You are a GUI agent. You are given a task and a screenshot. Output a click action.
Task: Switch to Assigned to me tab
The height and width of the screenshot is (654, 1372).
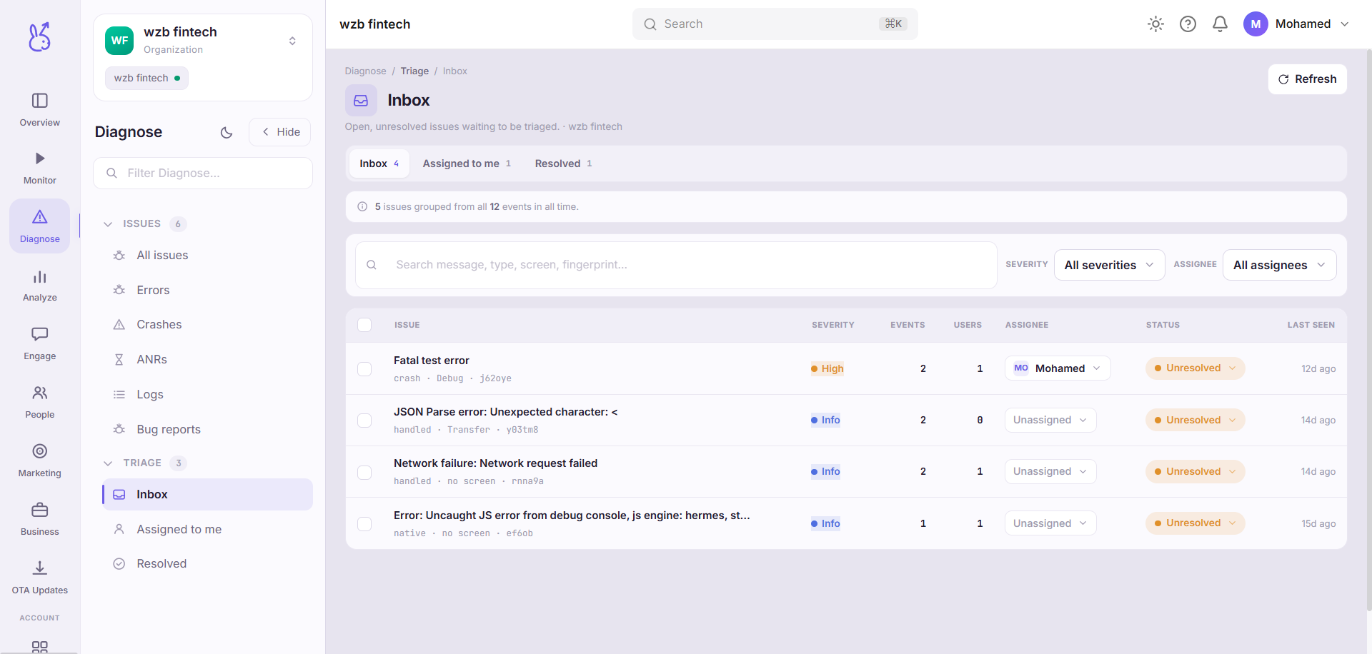coord(467,163)
